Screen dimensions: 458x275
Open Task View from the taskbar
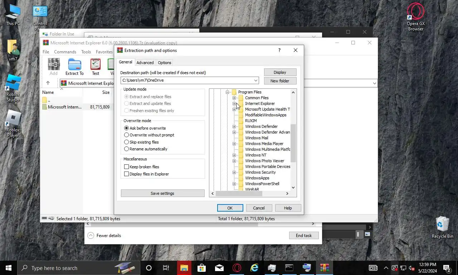[x=166, y=268]
